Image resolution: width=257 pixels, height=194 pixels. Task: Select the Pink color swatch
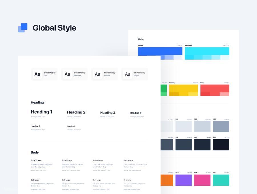coord(202,180)
